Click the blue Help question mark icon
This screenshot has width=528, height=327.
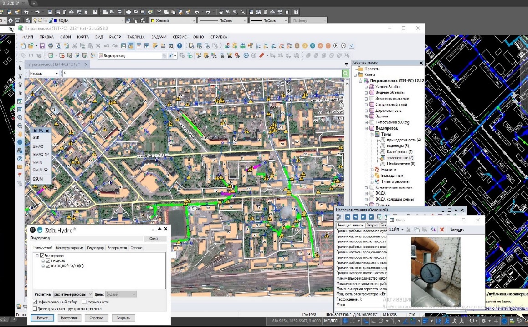(179, 46)
